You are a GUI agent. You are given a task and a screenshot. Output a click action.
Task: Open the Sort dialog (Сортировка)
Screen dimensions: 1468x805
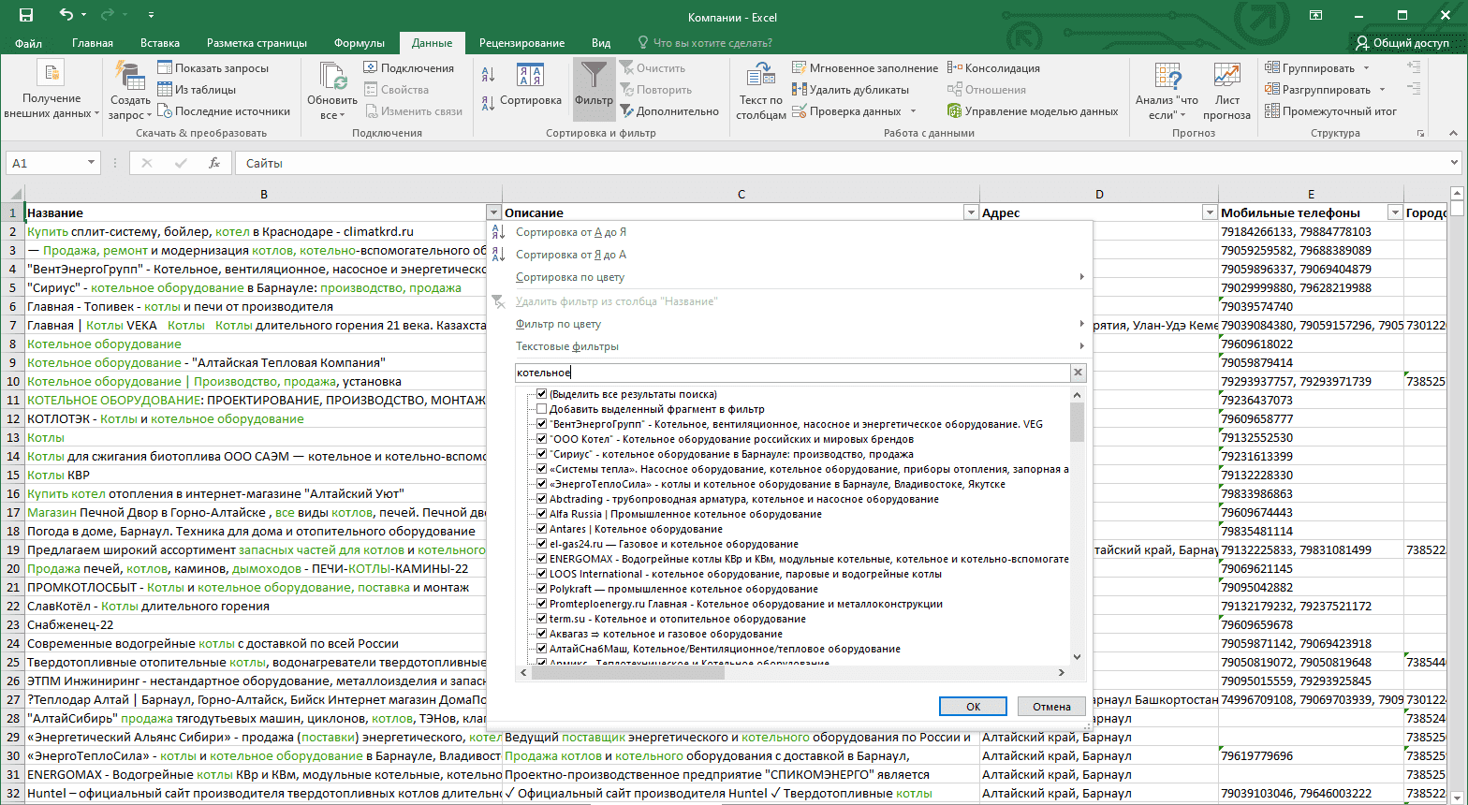tap(531, 84)
